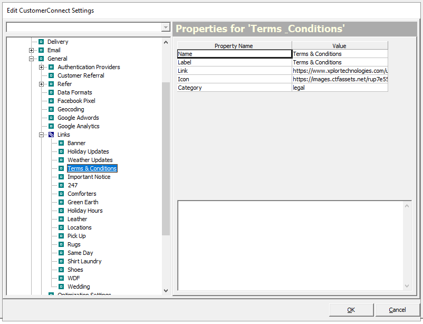Collapse the Links tree node
The height and width of the screenshot is (324, 423).
pos(41,135)
